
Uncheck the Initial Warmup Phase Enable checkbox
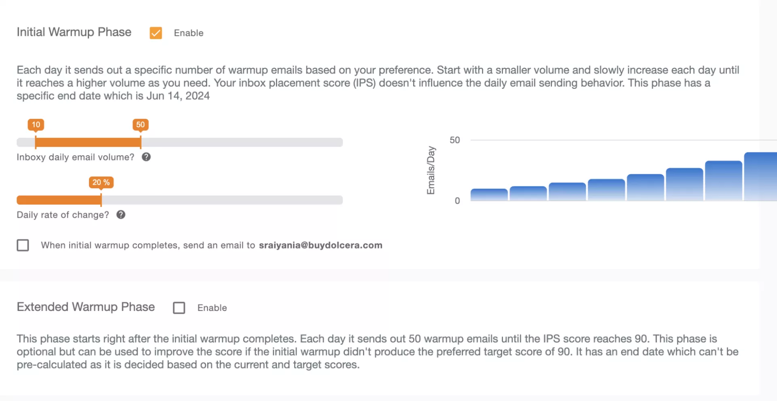point(156,33)
